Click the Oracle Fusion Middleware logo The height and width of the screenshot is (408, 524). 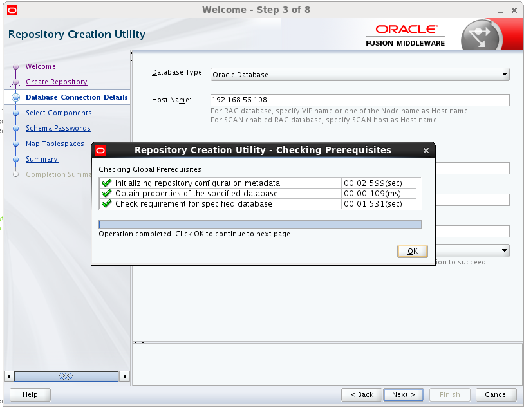point(406,35)
